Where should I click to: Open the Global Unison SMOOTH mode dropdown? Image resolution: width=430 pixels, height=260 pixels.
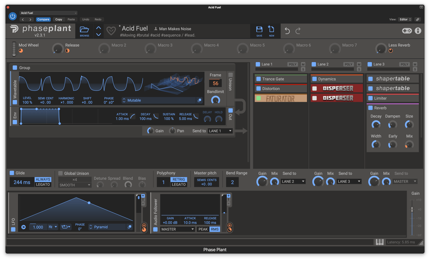tap(75, 185)
